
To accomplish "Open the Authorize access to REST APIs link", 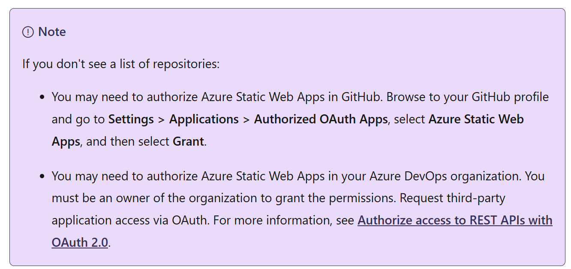I will (x=454, y=220).
